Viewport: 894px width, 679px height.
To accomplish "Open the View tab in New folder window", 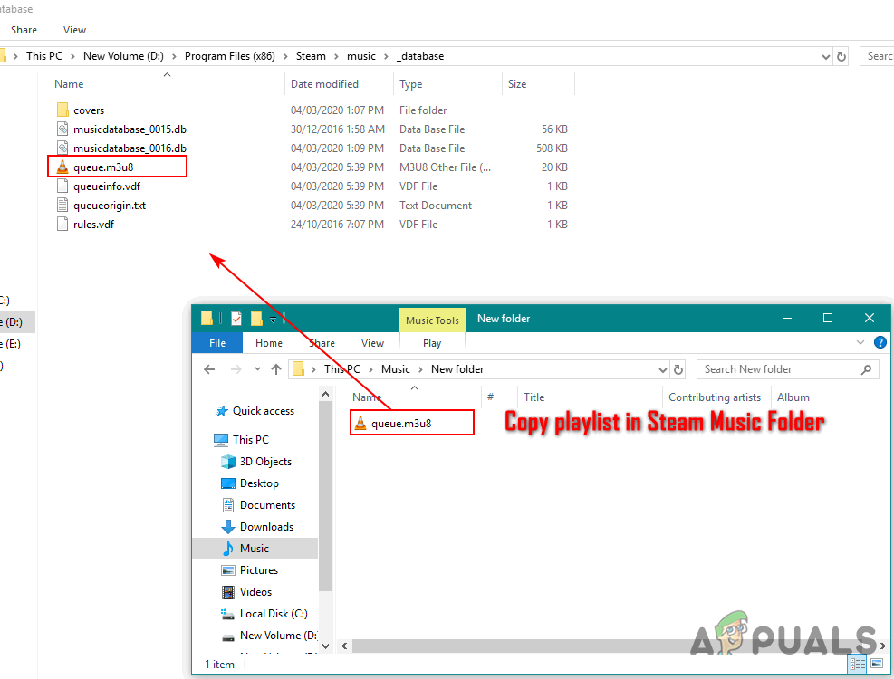I will coord(372,343).
